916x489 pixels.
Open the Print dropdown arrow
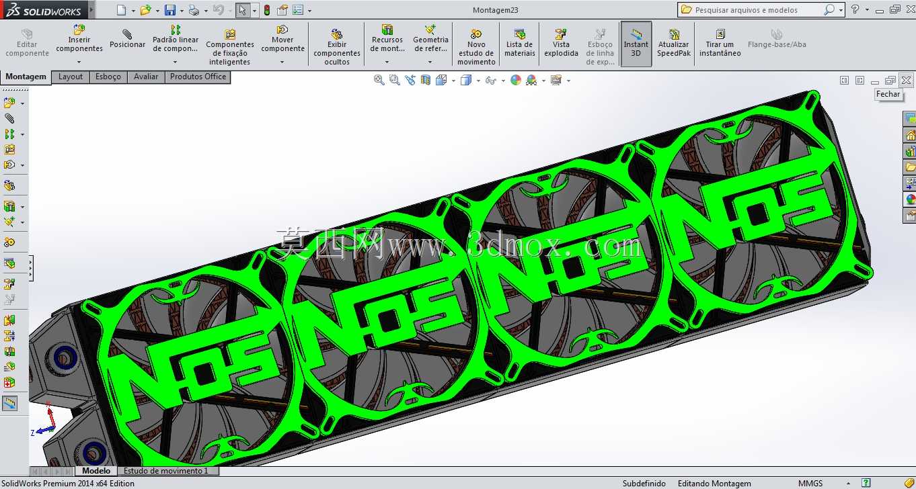pos(206,11)
